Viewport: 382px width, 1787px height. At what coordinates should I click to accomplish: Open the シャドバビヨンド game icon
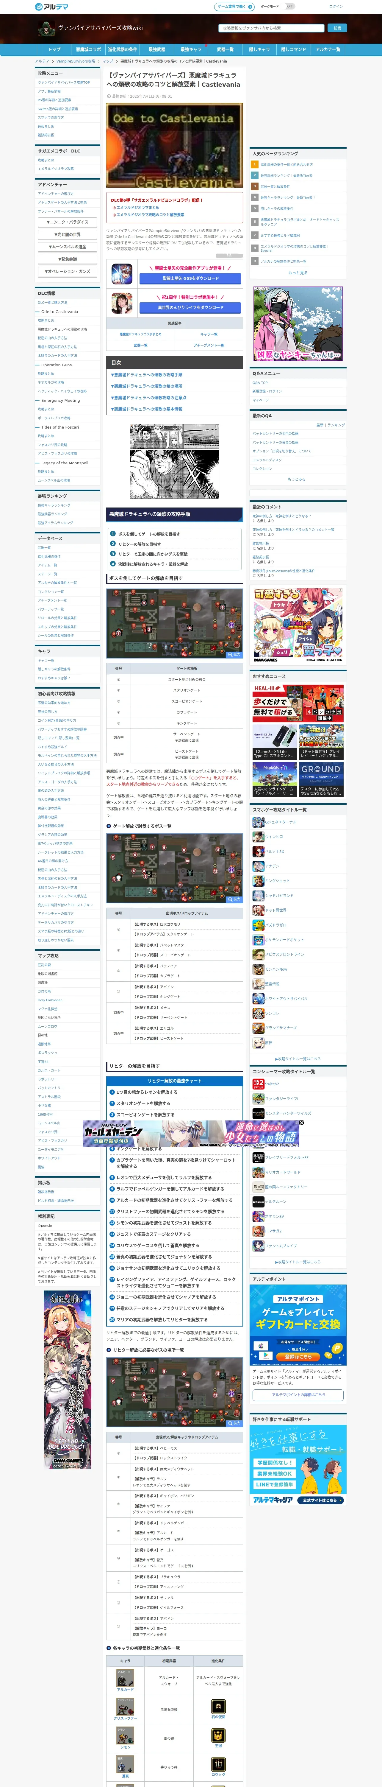click(258, 896)
